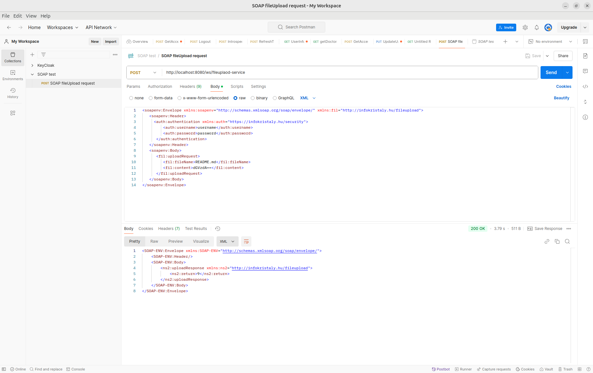Open the POST method dropdown

pyautogui.click(x=144, y=72)
